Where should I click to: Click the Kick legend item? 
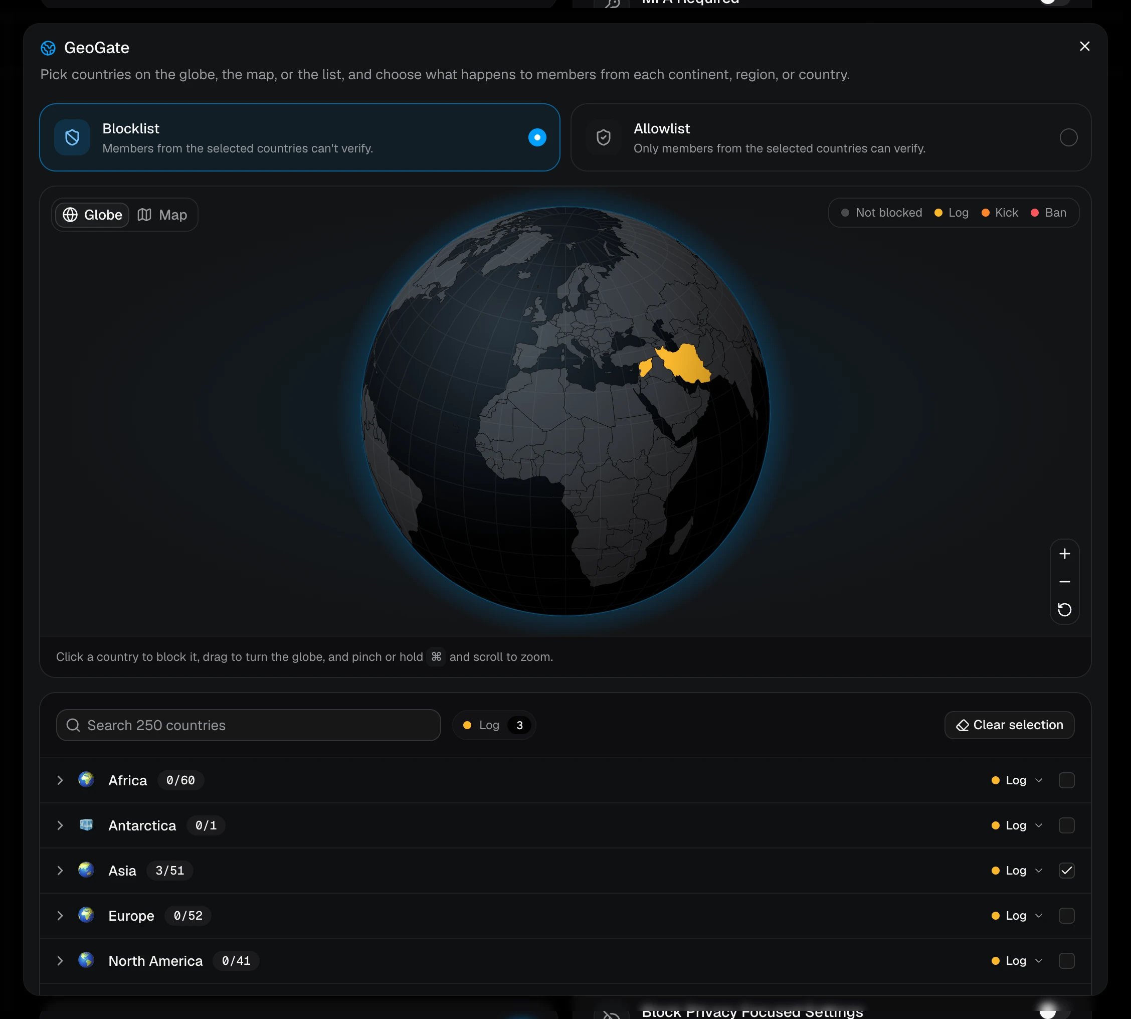click(1000, 213)
